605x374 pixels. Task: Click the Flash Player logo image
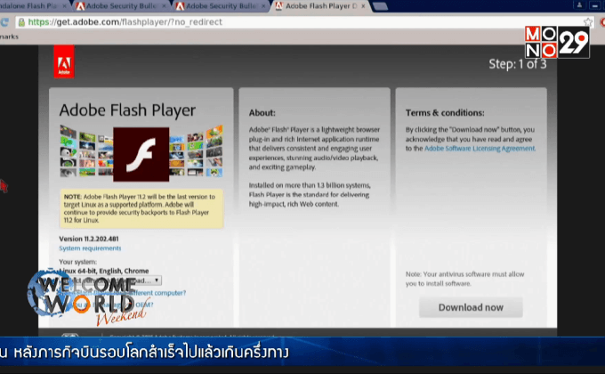141,154
